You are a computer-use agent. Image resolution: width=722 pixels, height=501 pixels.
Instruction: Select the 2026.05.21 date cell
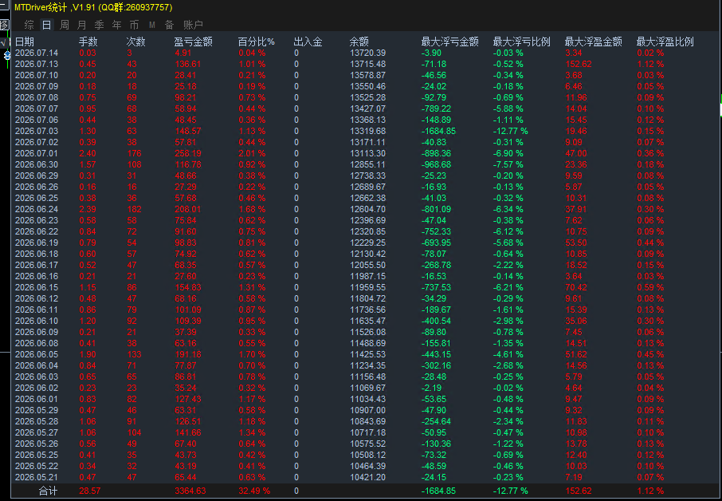(x=37, y=478)
